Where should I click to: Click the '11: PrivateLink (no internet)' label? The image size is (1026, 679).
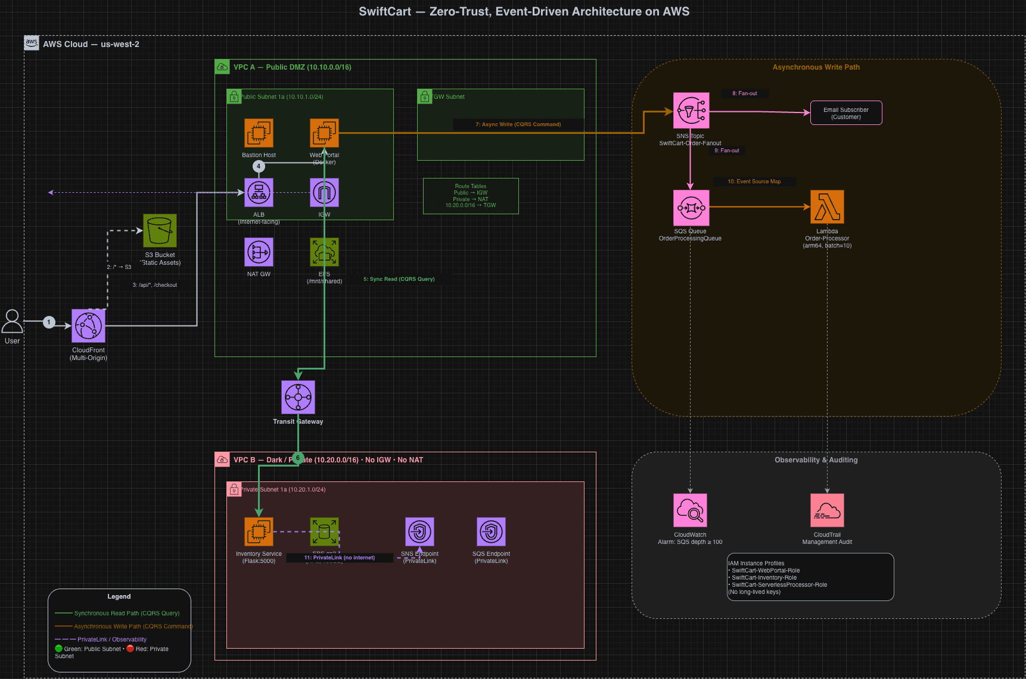(x=340, y=558)
